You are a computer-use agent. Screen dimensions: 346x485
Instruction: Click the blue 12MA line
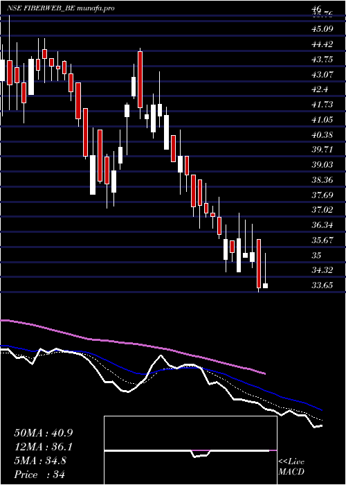(x=161, y=369)
